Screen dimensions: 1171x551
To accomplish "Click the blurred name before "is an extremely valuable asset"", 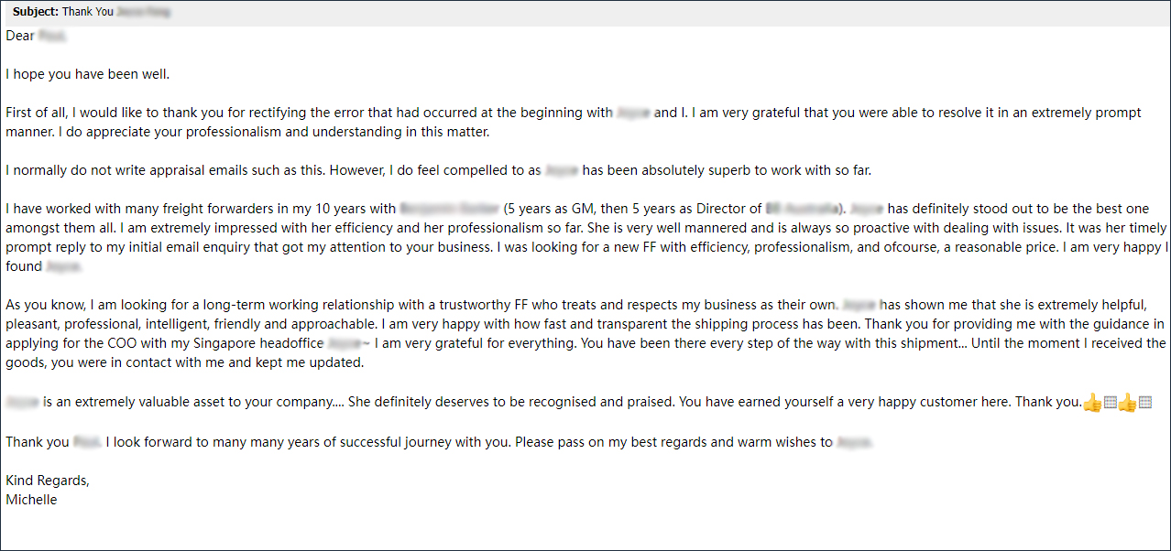I will click(22, 402).
